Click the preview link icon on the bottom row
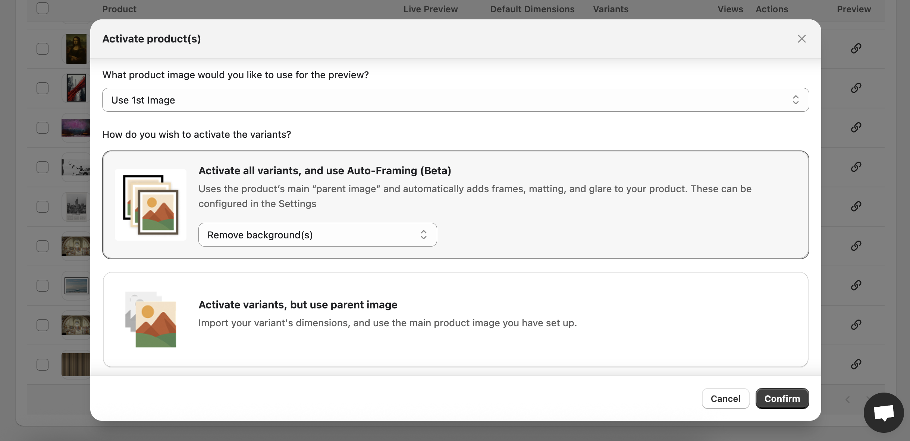Screen dimensions: 910x441 coord(856,364)
